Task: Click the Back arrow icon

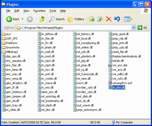Action: pos(9,19)
